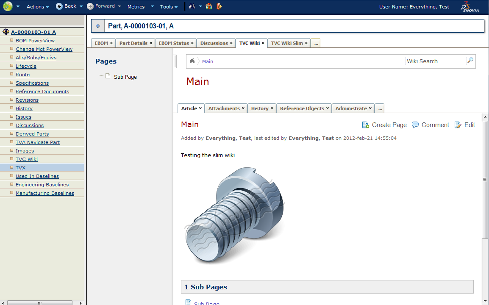
Task: Click the Wiki Search magnifier icon
Action: pos(470,61)
